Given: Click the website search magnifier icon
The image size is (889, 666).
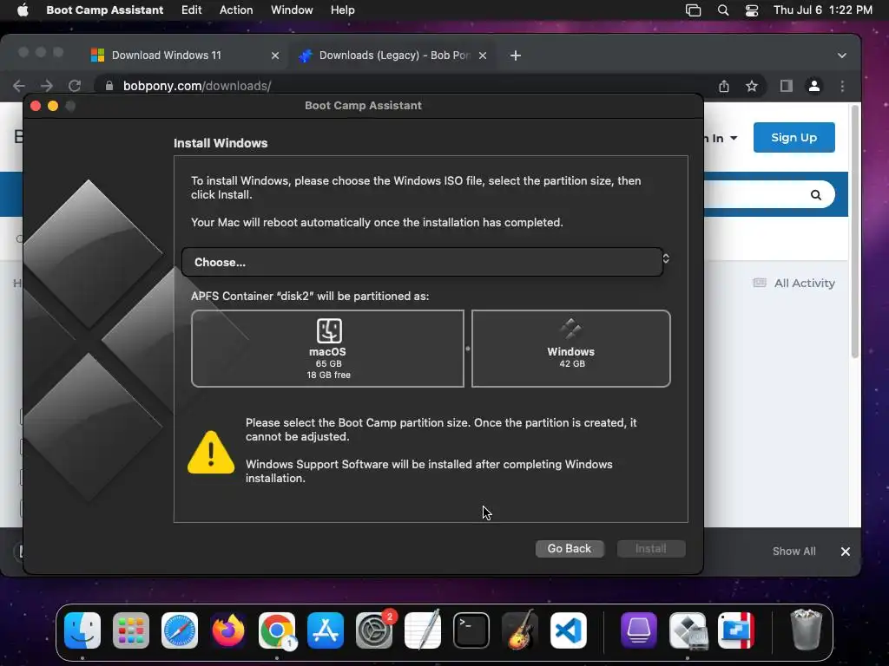Looking at the screenshot, I should pyautogui.click(x=816, y=195).
